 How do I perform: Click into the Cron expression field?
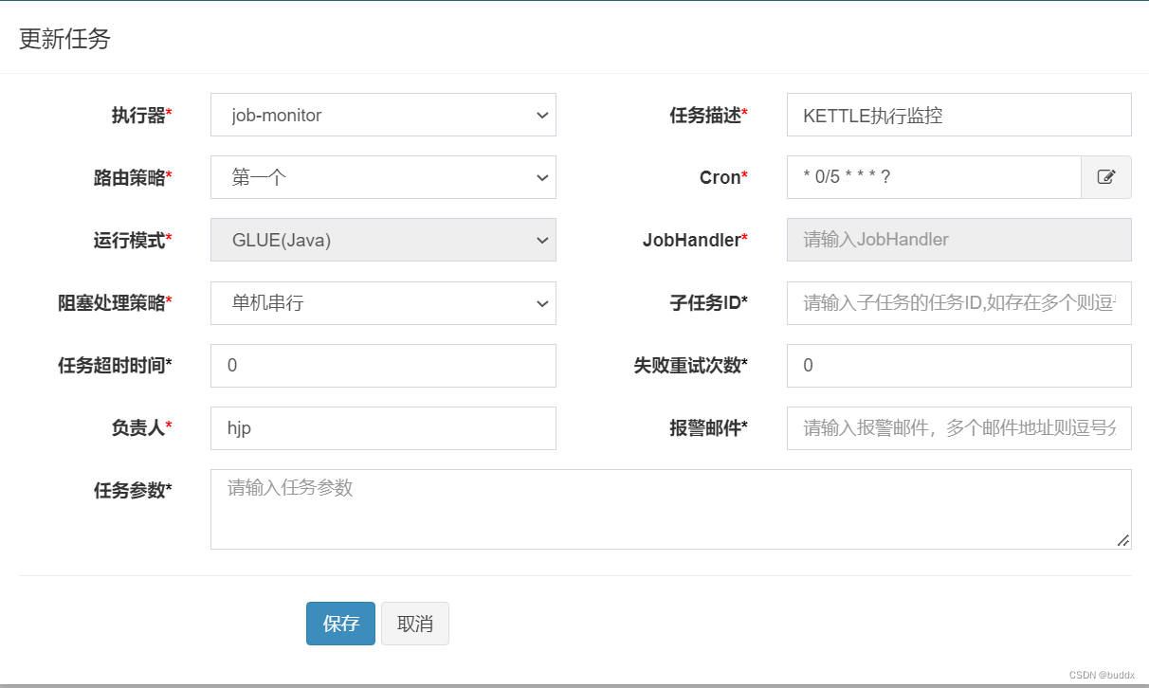(934, 177)
